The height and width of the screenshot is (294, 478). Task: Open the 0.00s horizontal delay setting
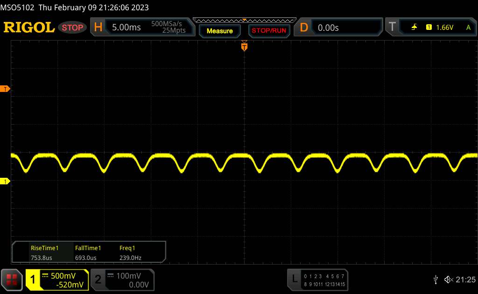coord(328,28)
